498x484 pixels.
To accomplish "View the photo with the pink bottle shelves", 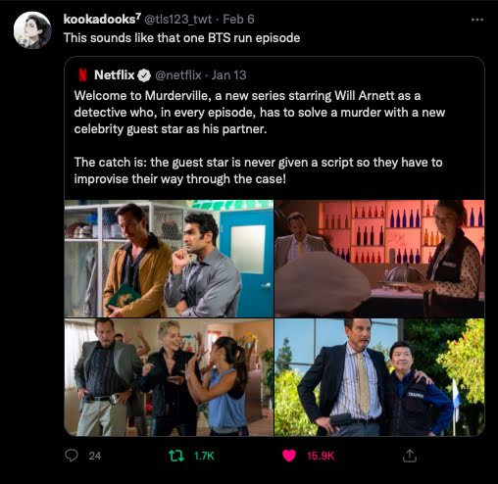I will [379, 259].
